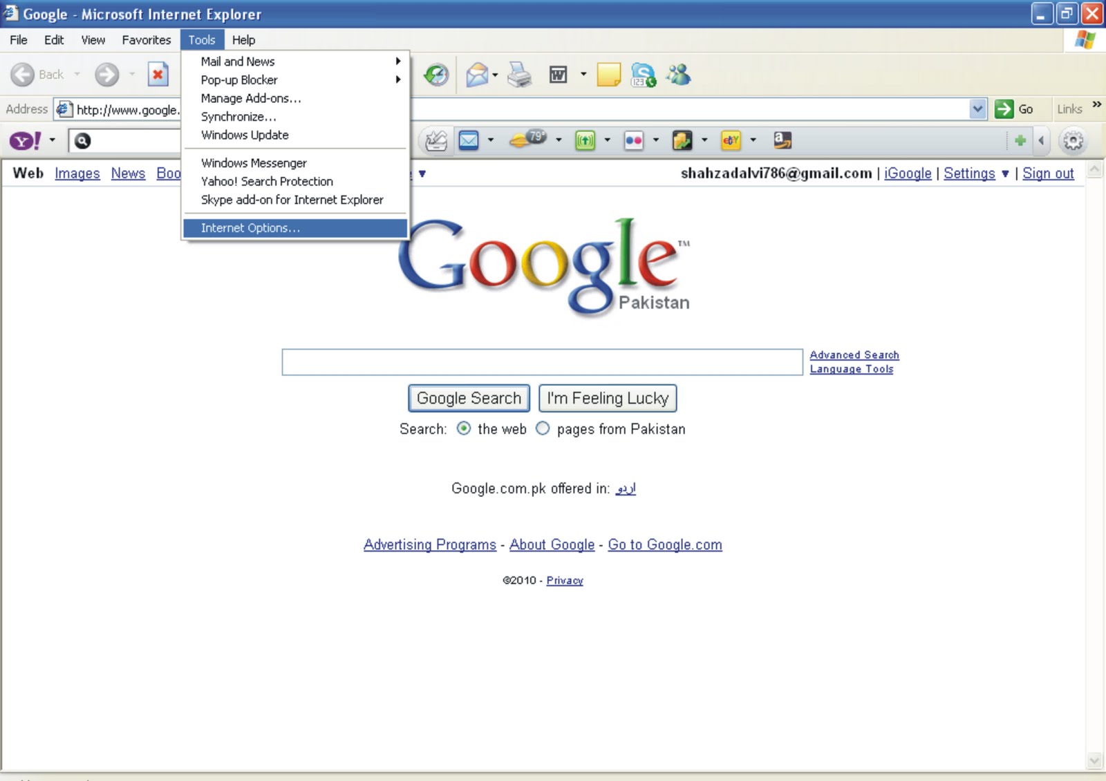Choose Skype add-on for Internet Explorer

[295, 200]
